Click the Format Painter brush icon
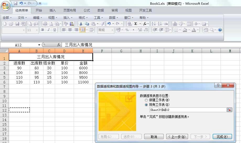Screen dimensions: 241x143 pyautogui.click(x=102, y=24)
